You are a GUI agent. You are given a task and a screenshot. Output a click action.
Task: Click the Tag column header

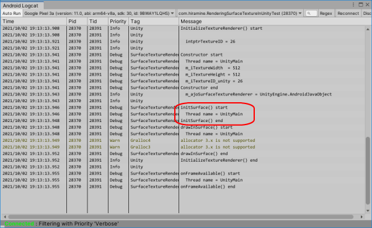154,21
